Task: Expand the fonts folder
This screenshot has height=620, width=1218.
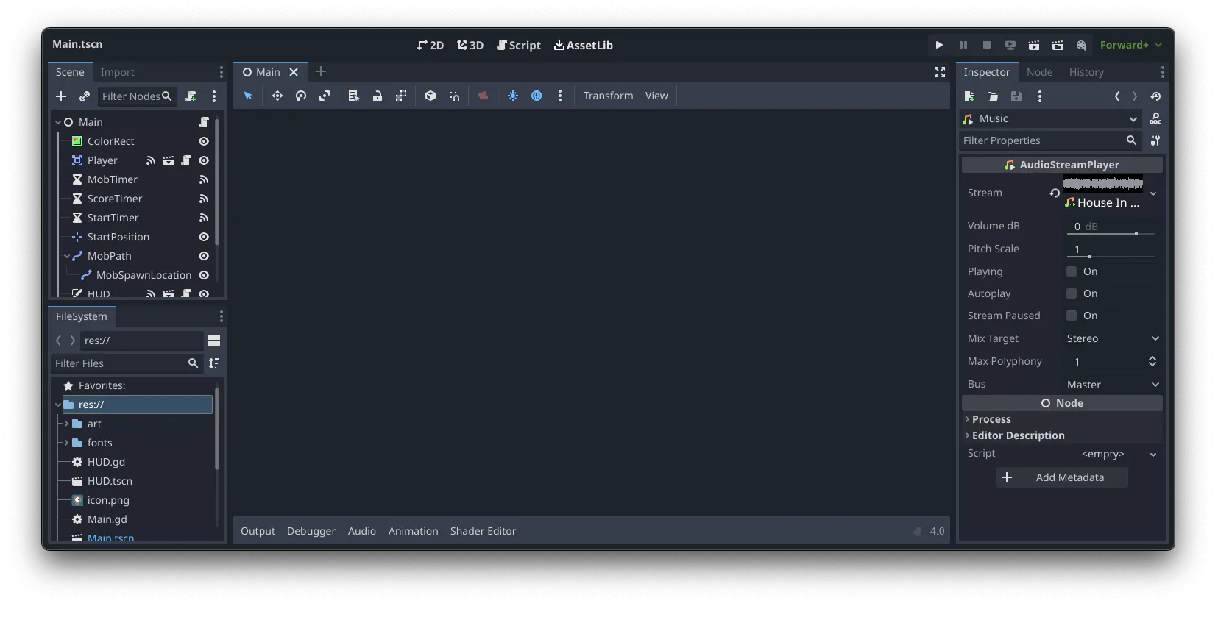Action: [x=67, y=443]
